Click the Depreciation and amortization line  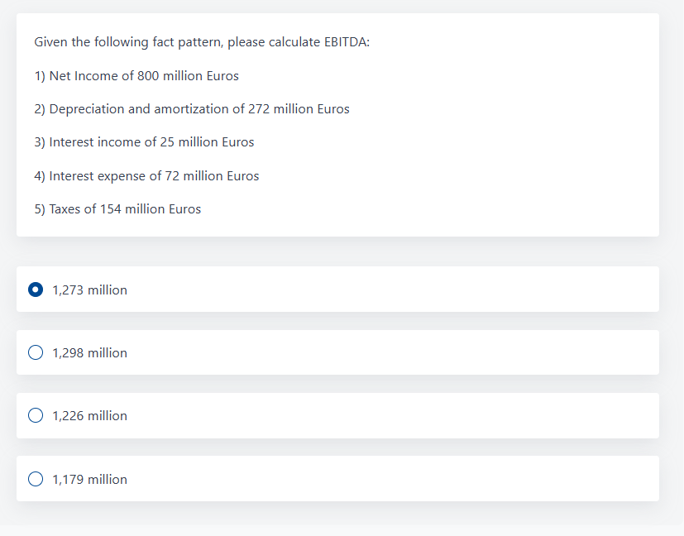pos(192,109)
